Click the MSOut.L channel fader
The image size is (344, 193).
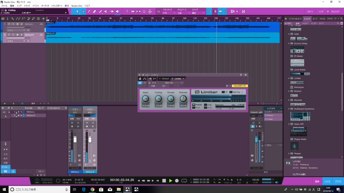(x=75, y=139)
